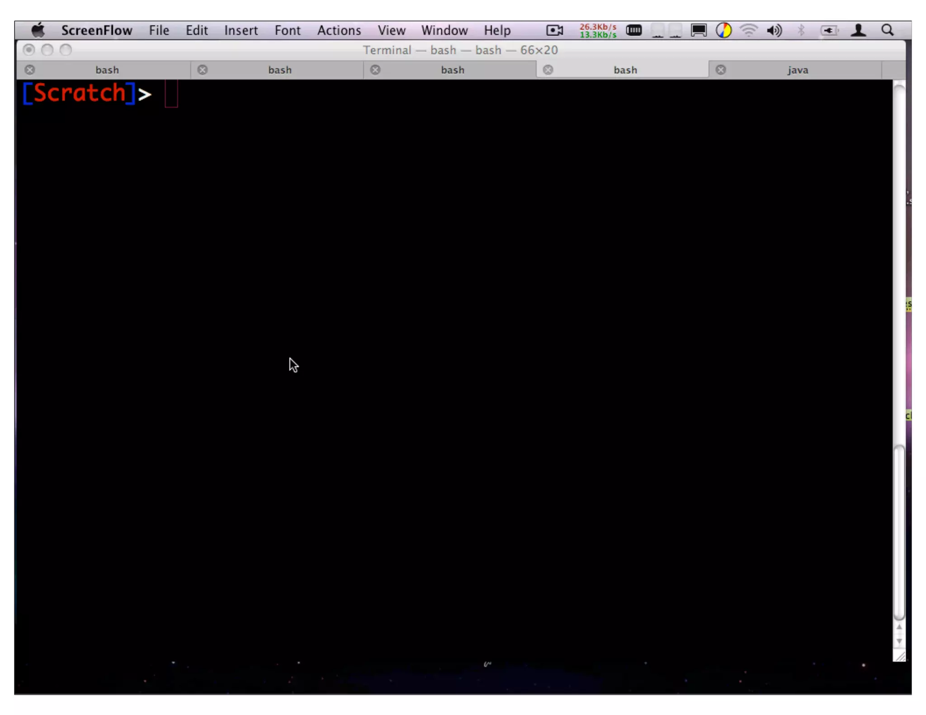Open the Help menu
926x715 pixels.
coord(497,30)
